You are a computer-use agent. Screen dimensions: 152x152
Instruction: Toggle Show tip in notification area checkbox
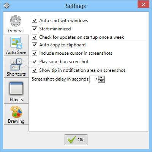click(x=35, y=70)
